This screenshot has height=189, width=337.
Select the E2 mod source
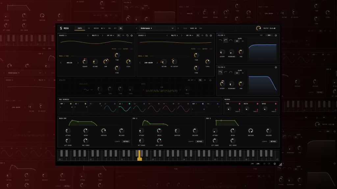pyautogui.click(x=81, y=107)
